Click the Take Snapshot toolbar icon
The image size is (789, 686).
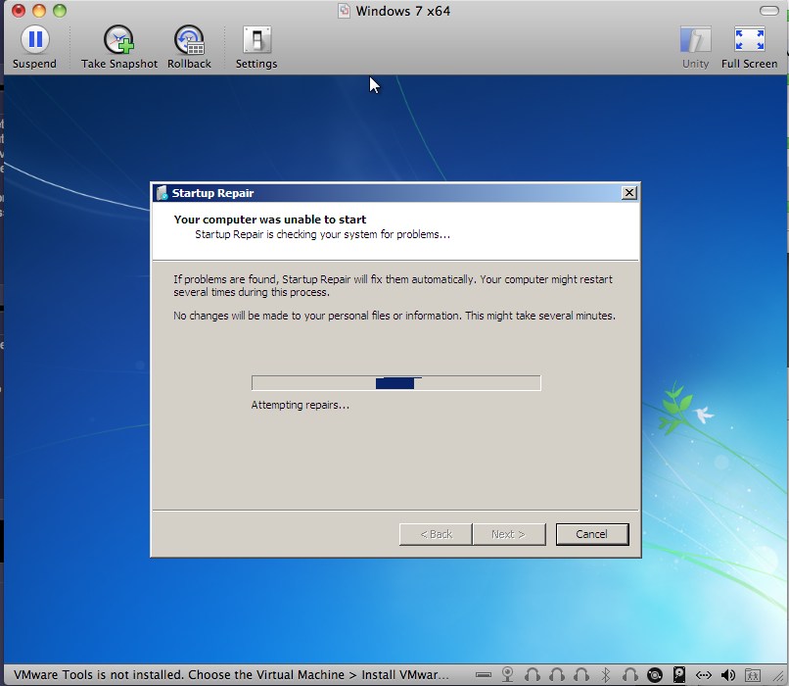coord(118,39)
